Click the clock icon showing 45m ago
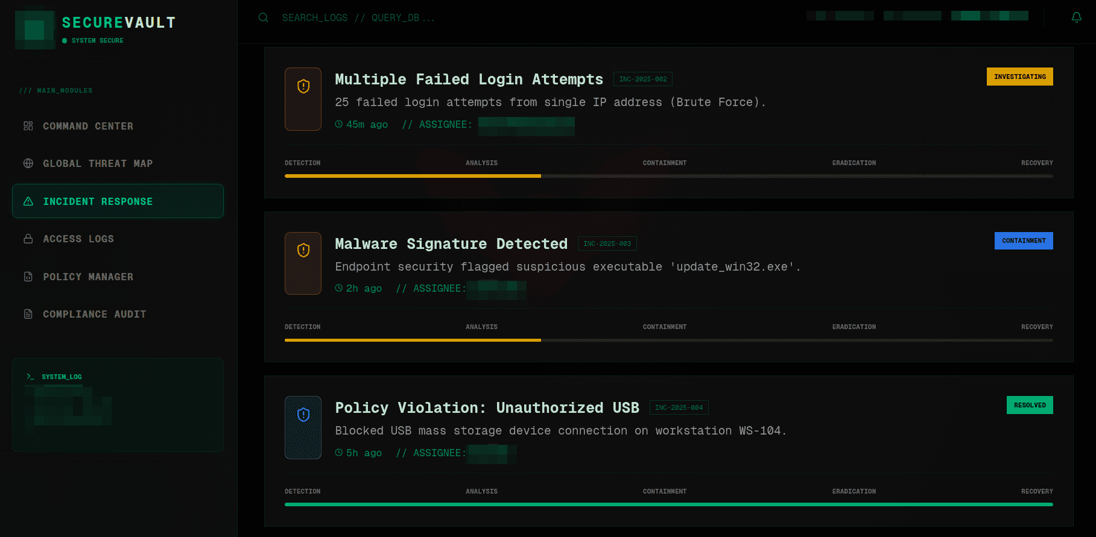Image resolution: width=1096 pixels, height=537 pixels. tap(338, 124)
